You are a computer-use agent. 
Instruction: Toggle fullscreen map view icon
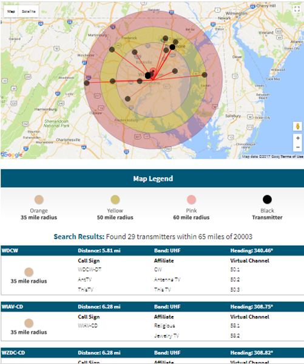[297, 9]
